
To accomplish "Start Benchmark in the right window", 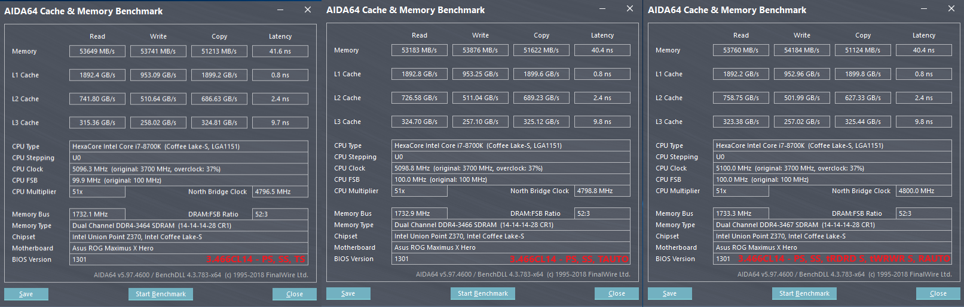I will [804, 293].
